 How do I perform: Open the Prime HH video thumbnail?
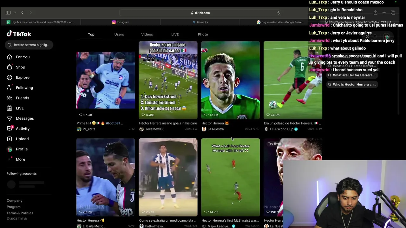pyautogui.click(x=106, y=80)
